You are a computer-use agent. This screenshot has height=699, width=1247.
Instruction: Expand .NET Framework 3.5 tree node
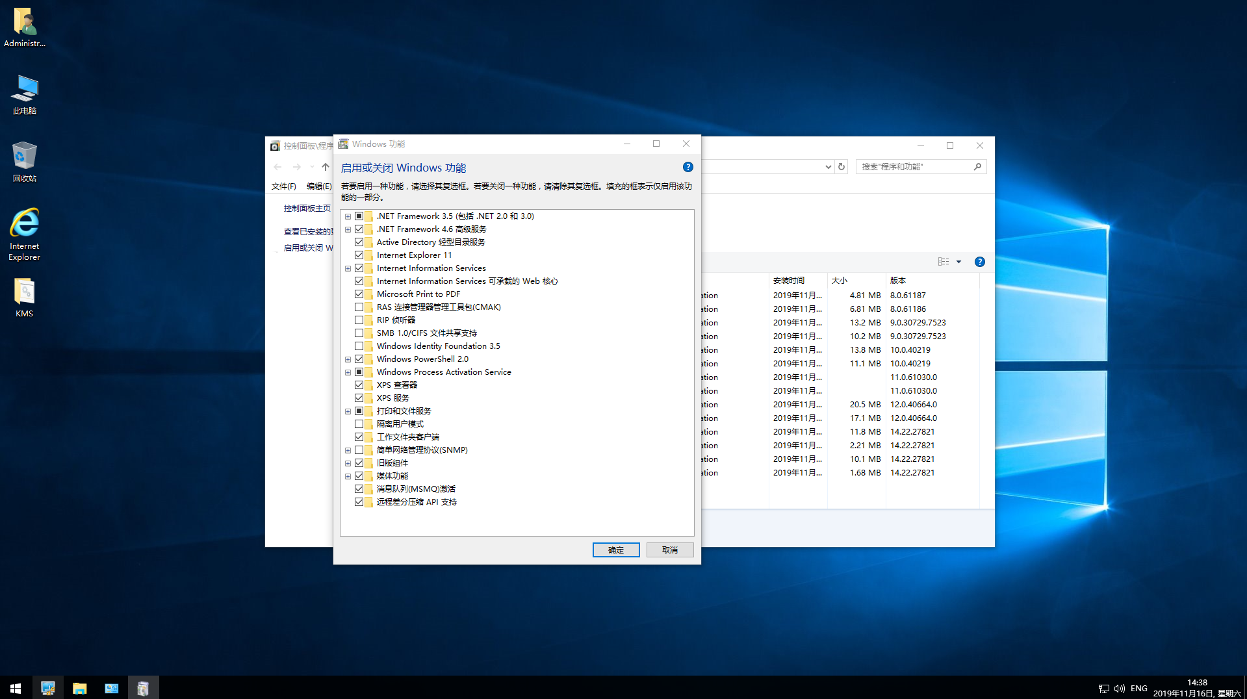348,216
